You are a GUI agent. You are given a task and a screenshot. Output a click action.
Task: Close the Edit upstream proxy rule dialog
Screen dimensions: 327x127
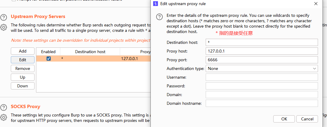(316, 4)
